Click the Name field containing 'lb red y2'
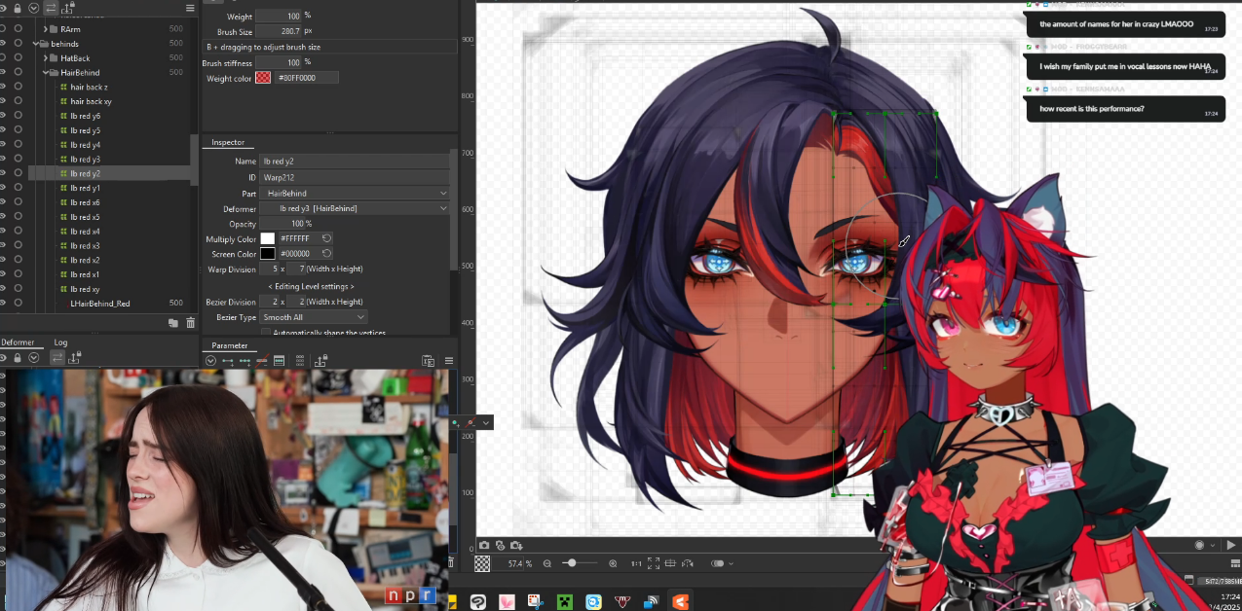This screenshot has width=1242, height=611. [x=355, y=161]
